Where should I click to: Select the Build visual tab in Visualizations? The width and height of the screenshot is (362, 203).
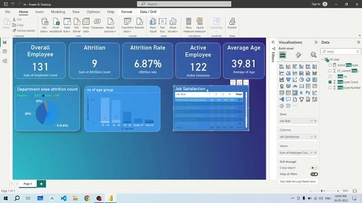[x=283, y=55]
